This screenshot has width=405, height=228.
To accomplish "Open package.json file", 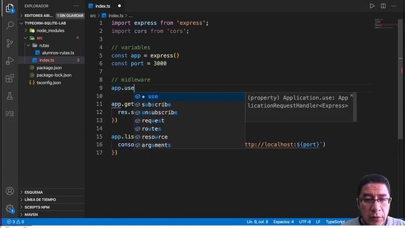I will [49, 68].
